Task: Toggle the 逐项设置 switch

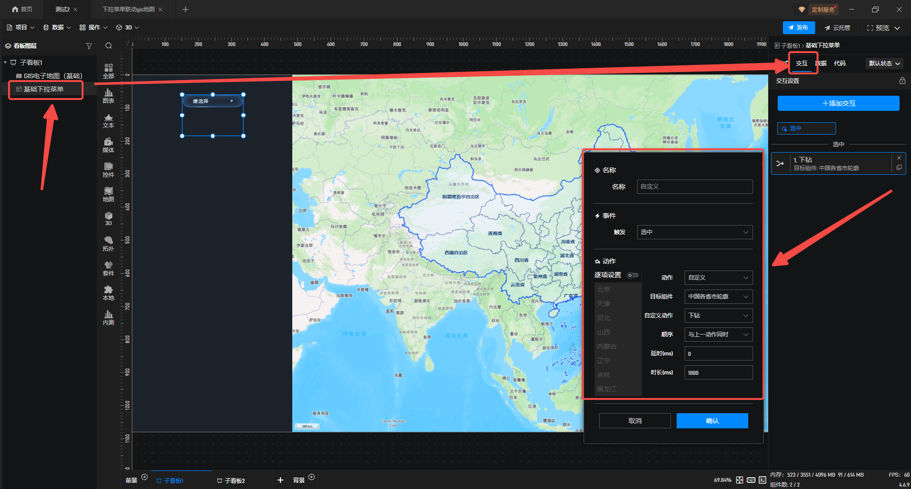Action: point(632,275)
